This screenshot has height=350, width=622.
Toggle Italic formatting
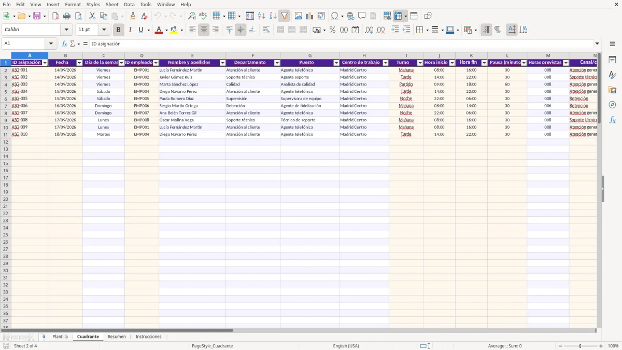click(130, 30)
